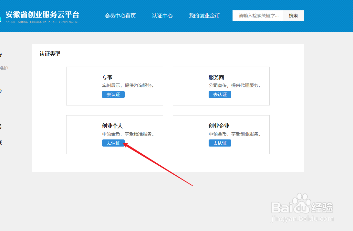
Task: Click the 认证类型 section heading
Action: point(50,54)
